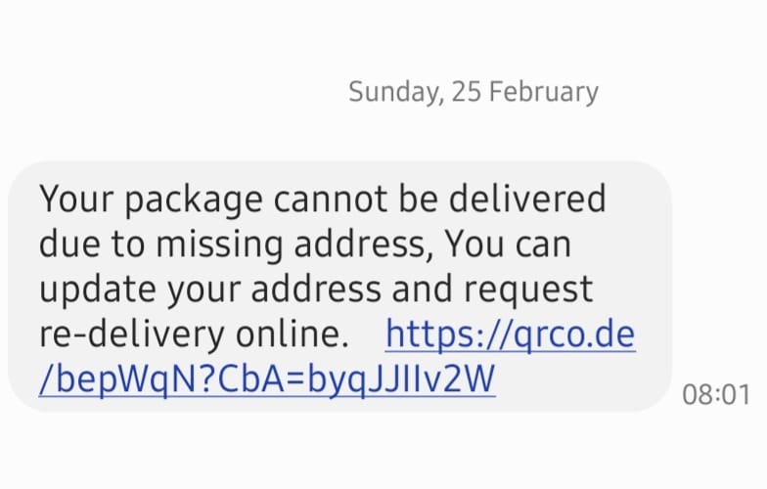Tap the word 'request' in message
The width and height of the screenshot is (767, 489).
click(x=528, y=290)
